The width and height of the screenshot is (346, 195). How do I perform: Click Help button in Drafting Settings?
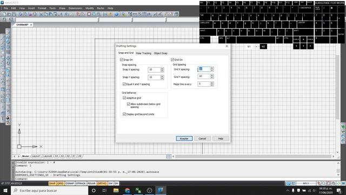coord(221,139)
